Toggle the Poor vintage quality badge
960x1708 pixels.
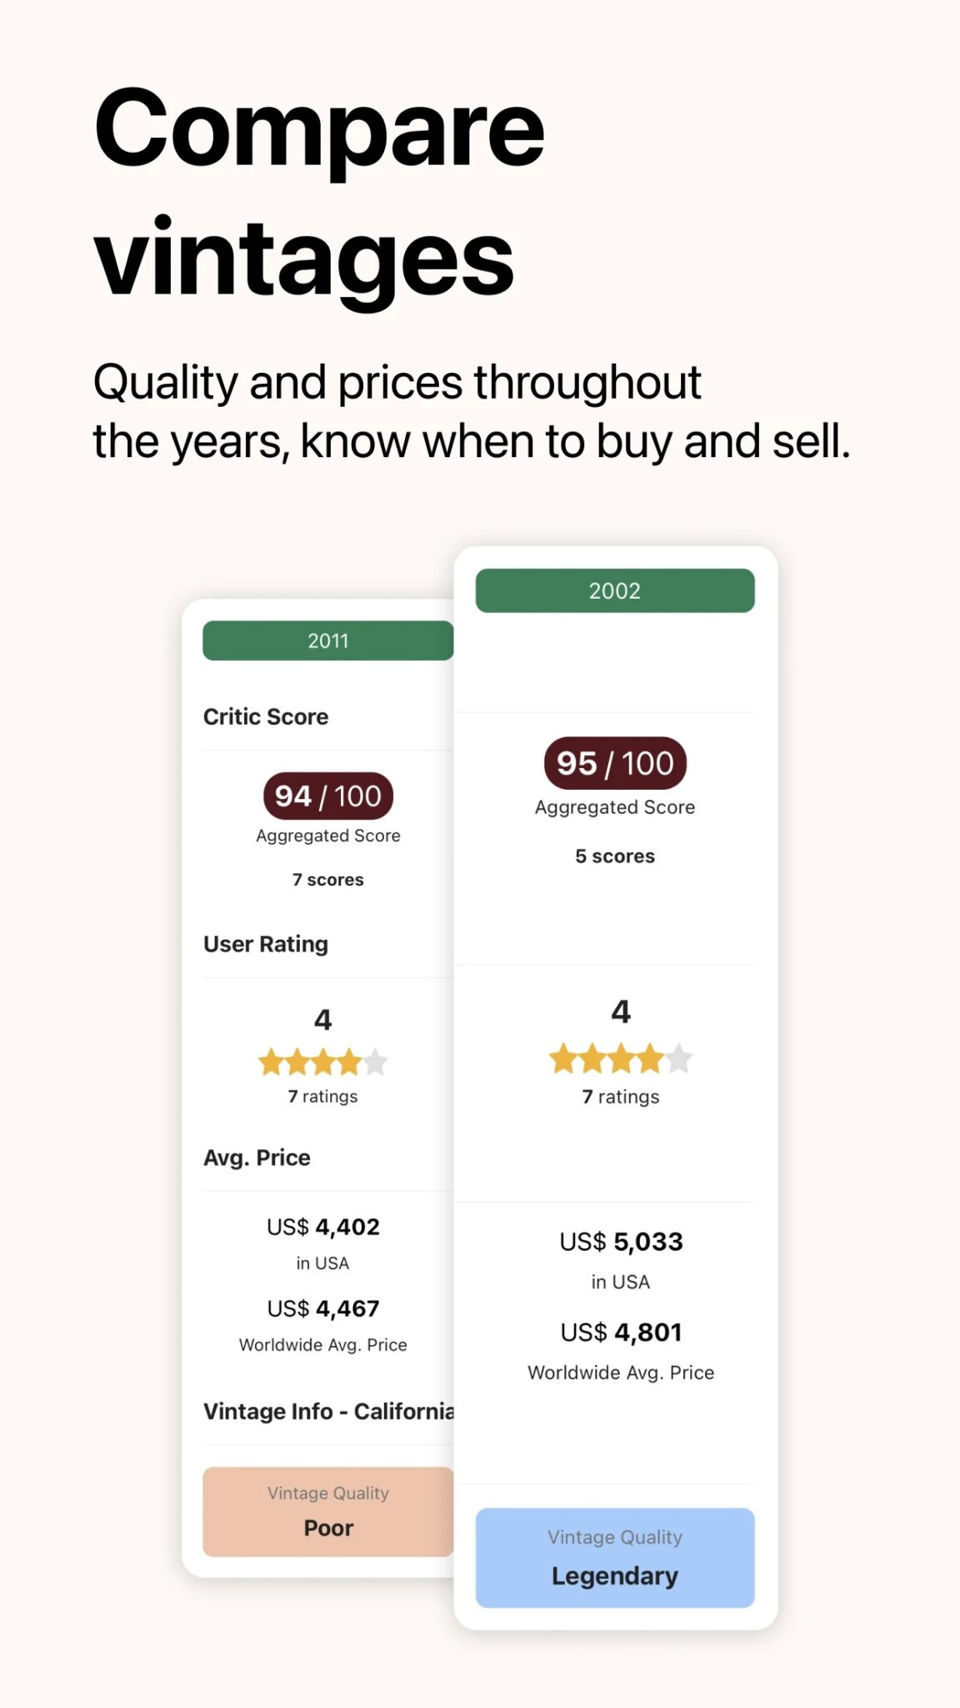pyautogui.click(x=327, y=1513)
